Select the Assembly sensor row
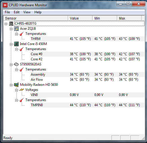The width and height of the screenshot is (147, 143). (87, 74)
